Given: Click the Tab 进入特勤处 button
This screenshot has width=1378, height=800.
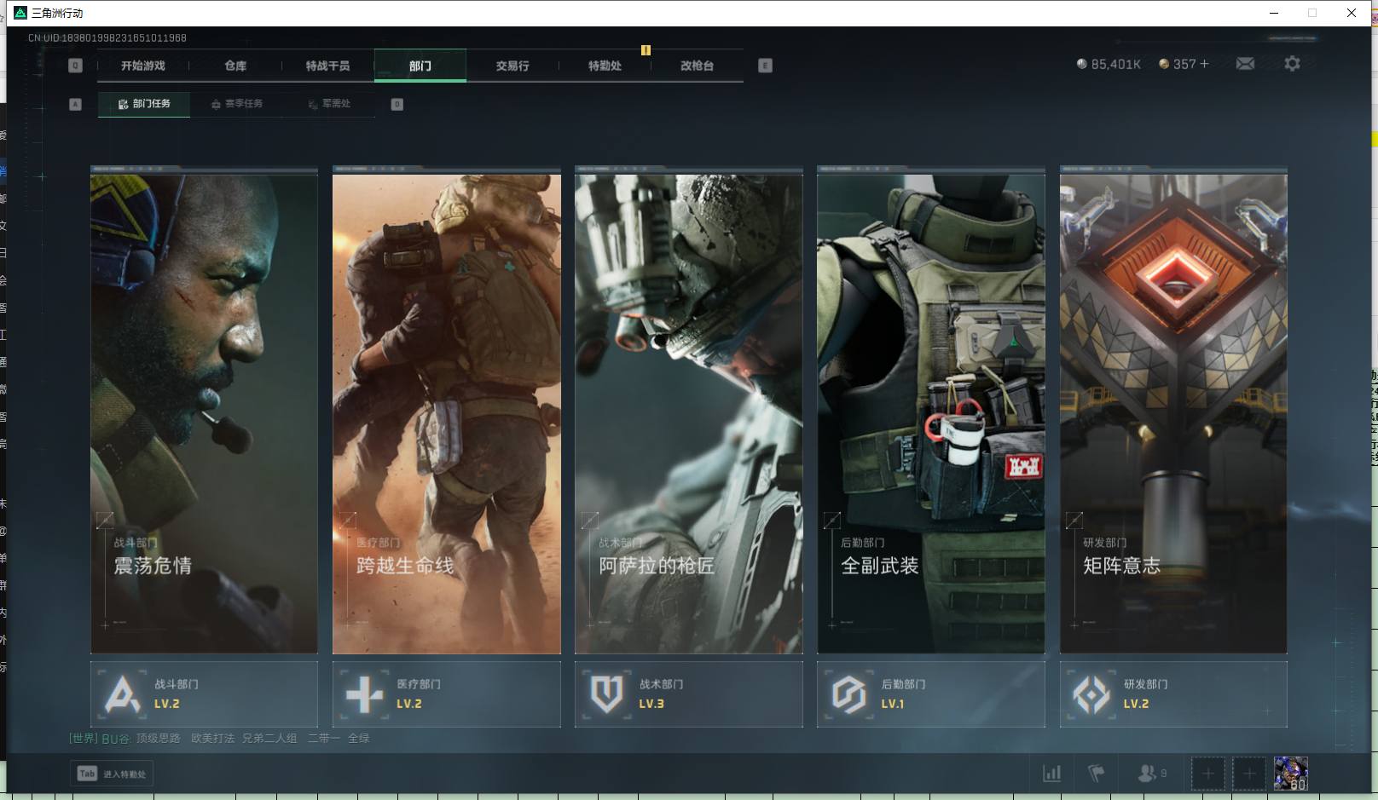Looking at the screenshot, I should coord(112,774).
